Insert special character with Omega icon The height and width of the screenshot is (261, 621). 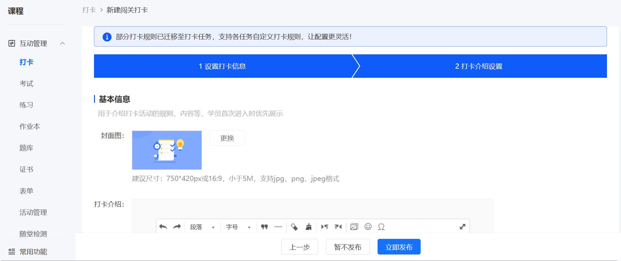tap(381, 227)
